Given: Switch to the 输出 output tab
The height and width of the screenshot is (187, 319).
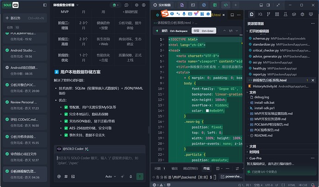Looking at the screenshot, I should 175,169.
